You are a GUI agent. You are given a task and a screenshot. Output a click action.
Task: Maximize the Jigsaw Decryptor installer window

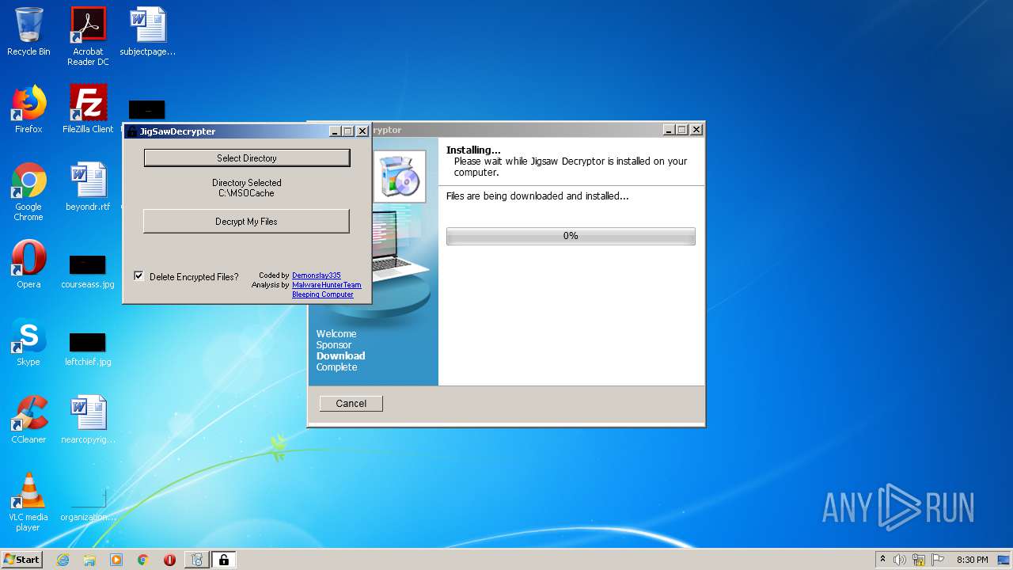click(x=683, y=130)
